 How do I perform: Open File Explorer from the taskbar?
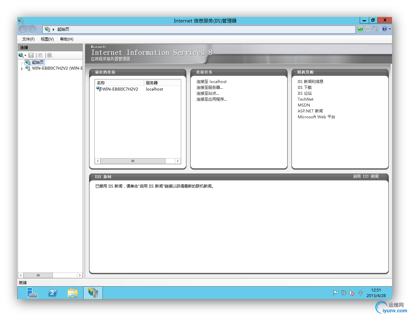tap(73, 293)
